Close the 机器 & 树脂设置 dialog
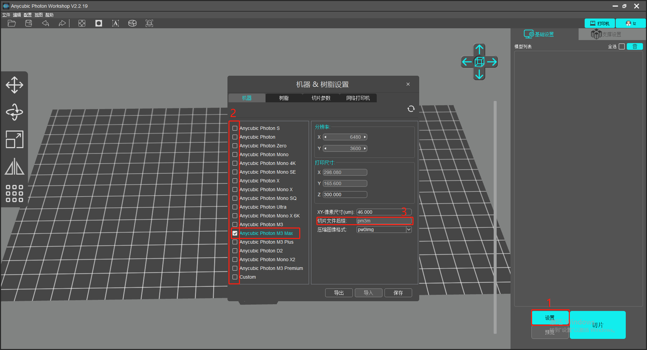 408,84
